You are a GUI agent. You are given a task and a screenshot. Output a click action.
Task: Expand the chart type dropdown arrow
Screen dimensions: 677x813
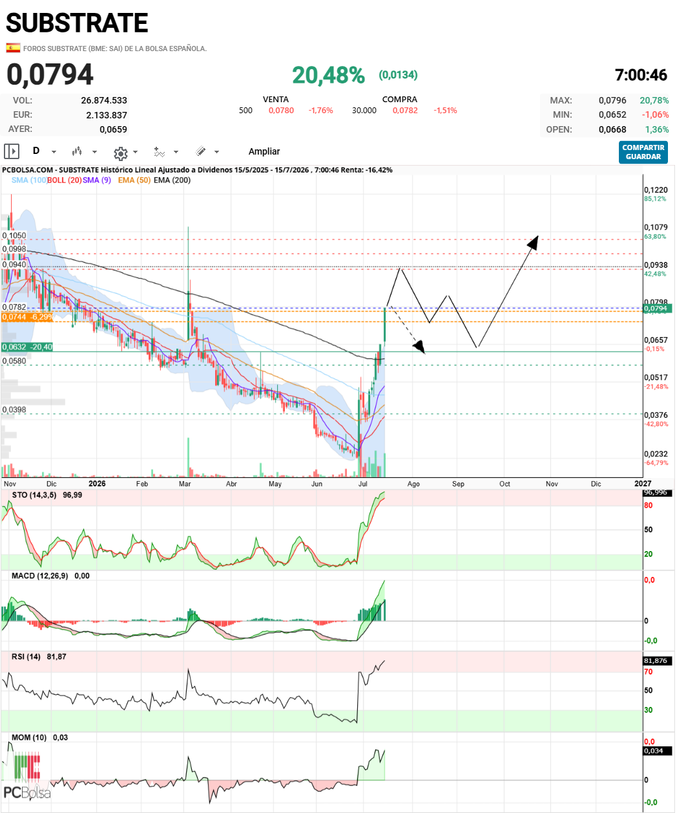coord(94,152)
